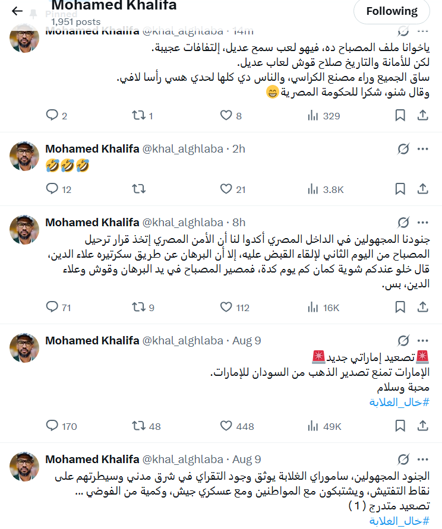Share the post with 475K views

click(423, 426)
